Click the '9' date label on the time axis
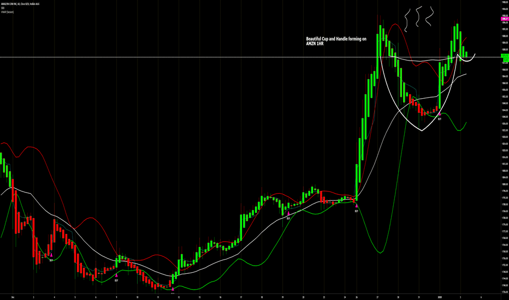509x300 pixels. point(116,297)
